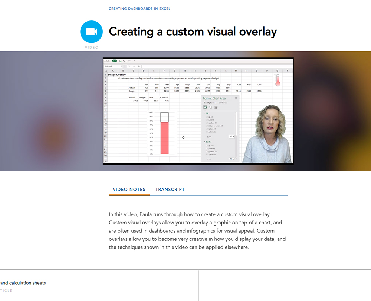371x301 pixels.
Task: Open Size & Properties icon in pane
Action: click(x=216, y=107)
